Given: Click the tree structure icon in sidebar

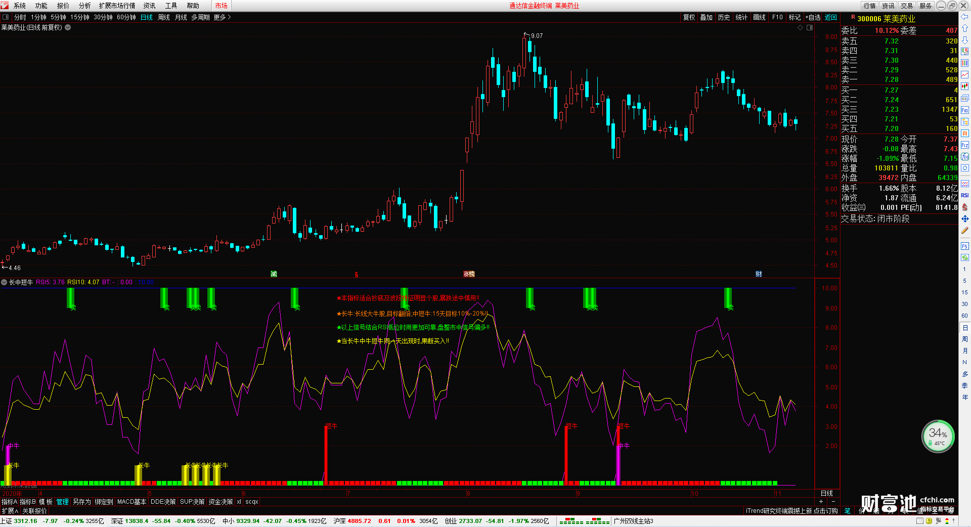Looking at the screenshot, I should pyautogui.click(x=965, y=121).
